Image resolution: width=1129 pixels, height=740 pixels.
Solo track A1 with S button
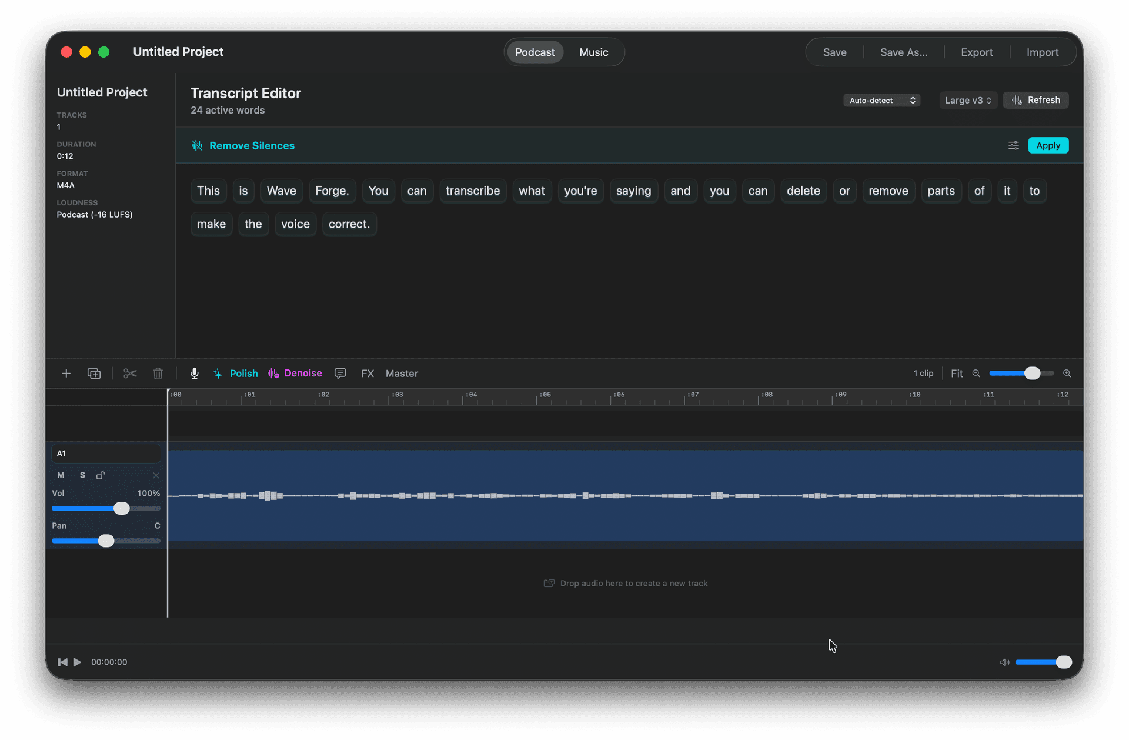coord(82,475)
